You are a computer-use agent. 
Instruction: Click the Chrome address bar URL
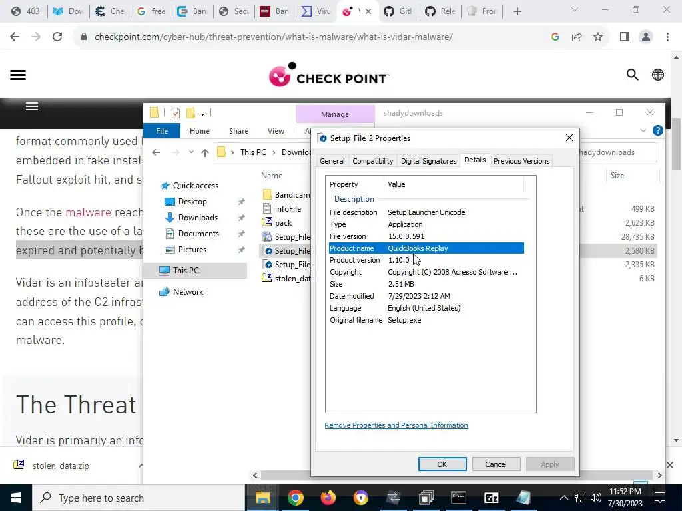point(273,37)
